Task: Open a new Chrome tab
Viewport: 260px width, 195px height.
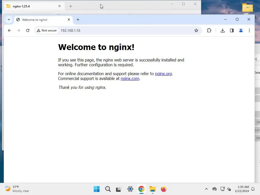Action: click(x=78, y=20)
